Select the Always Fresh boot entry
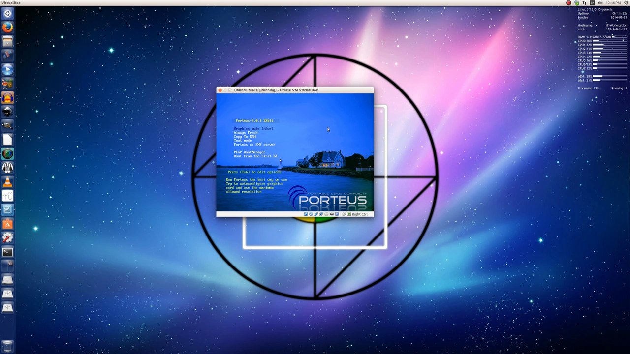Screen dimensions: 630x354 (246, 133)
